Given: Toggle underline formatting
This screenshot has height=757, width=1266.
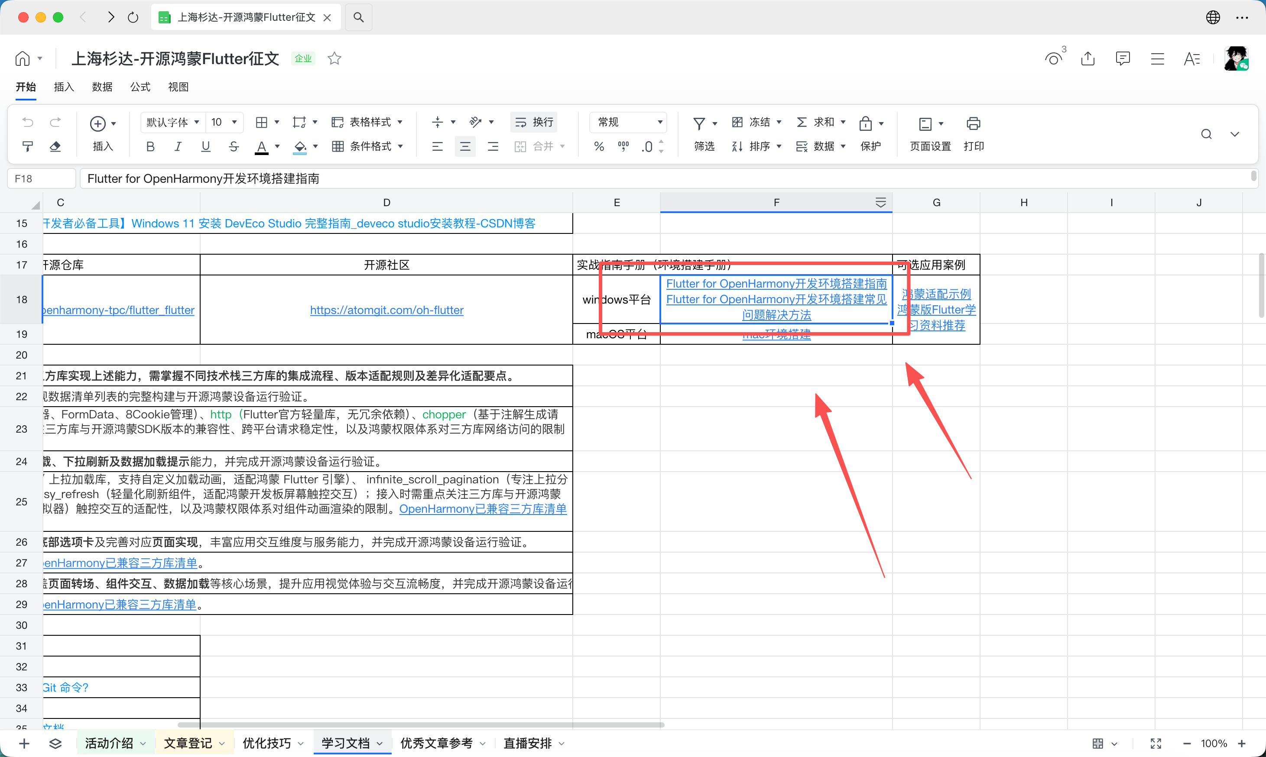Looking at the screenshot, I should pyautogui.click(x=206, y=147).
